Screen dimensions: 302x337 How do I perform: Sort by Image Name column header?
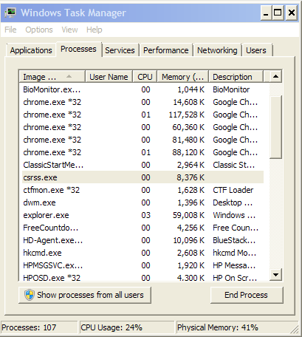coord(52,77)
